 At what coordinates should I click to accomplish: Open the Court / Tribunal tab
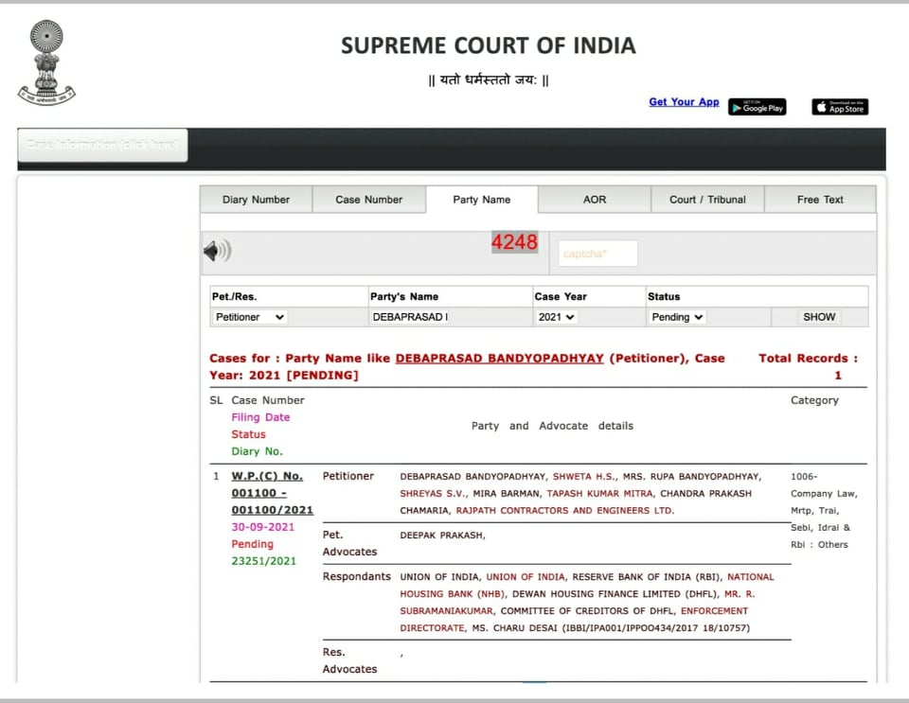(x=707, y=200)
